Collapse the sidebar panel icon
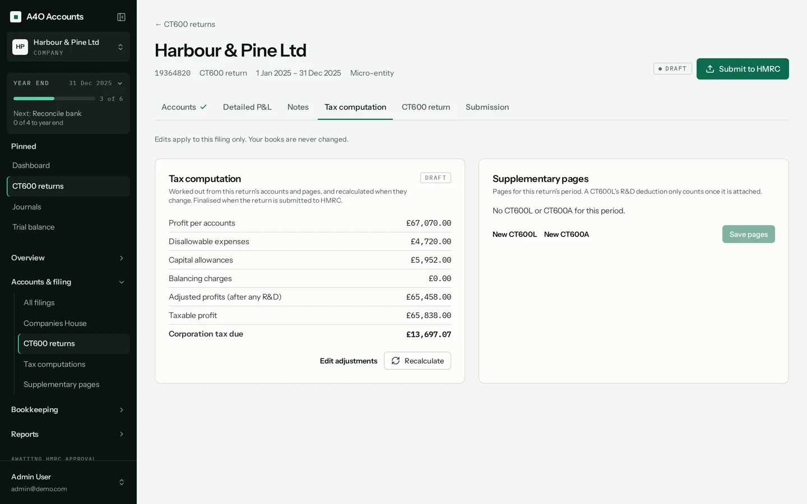This screenshot has width=807, height=504. coord(121,17)
